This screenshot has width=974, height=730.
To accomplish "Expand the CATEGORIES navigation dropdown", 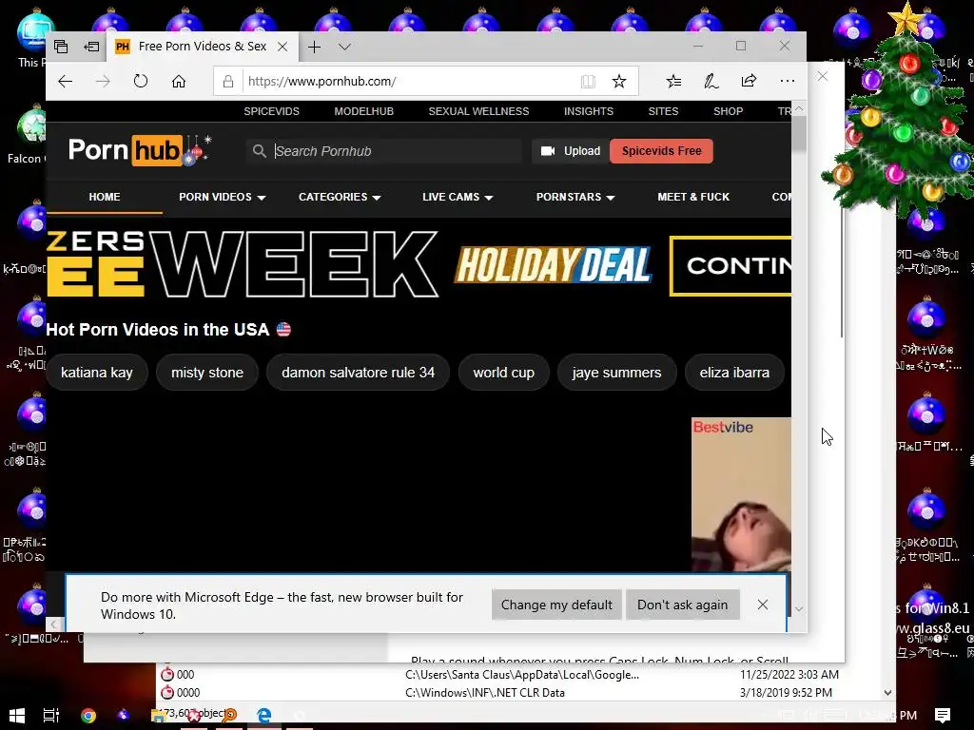I will (340, 197).
